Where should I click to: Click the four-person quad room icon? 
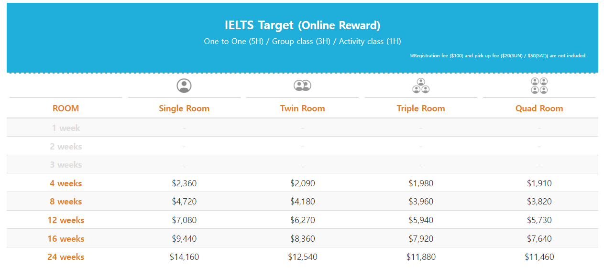539,86
